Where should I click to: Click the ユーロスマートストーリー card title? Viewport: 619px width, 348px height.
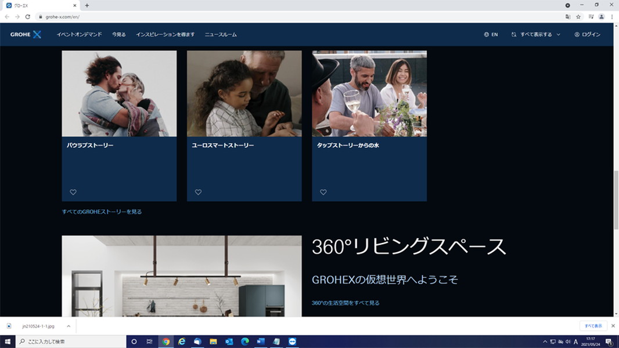point(222,146)
